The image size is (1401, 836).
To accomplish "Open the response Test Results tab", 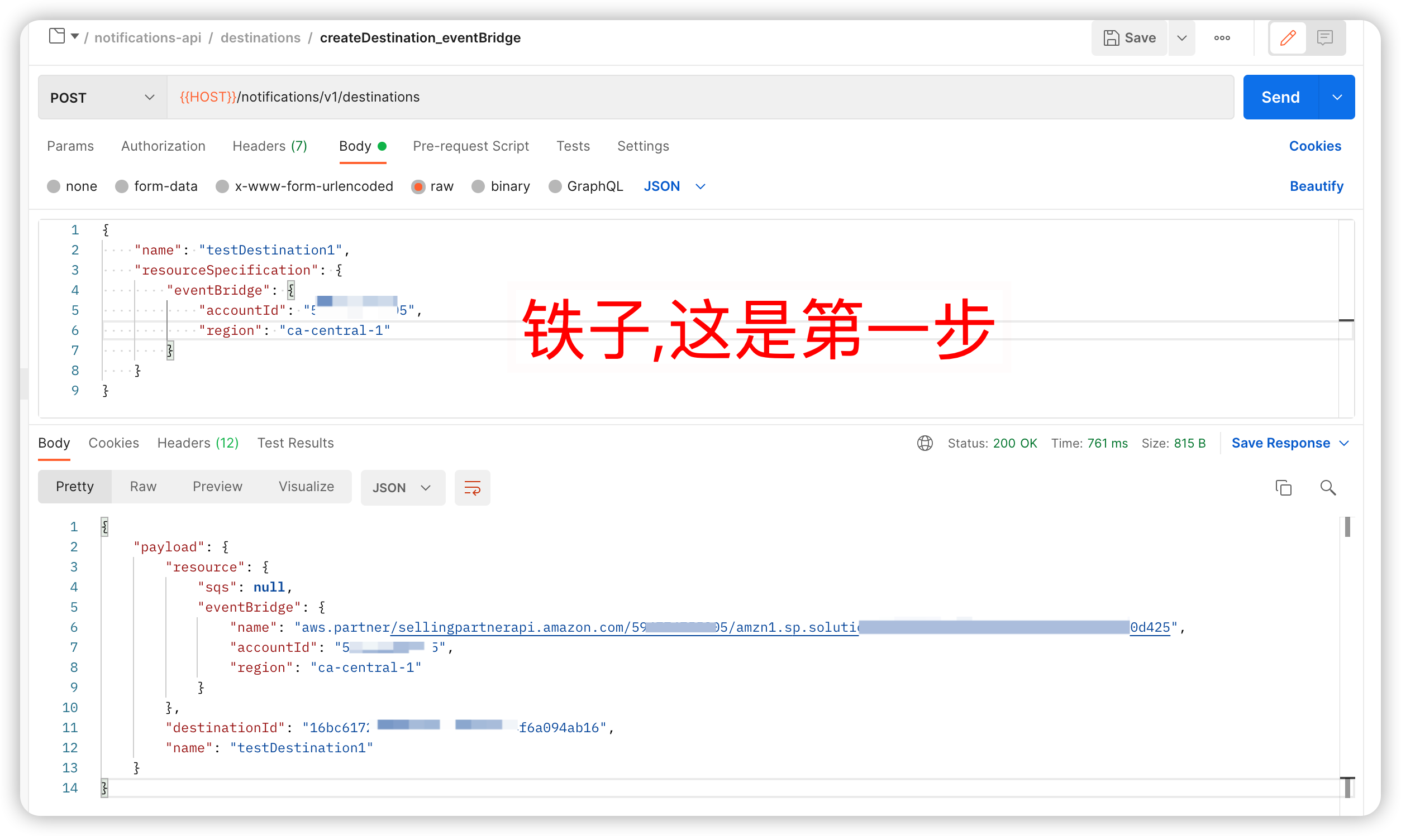I will tap(296, 443).
